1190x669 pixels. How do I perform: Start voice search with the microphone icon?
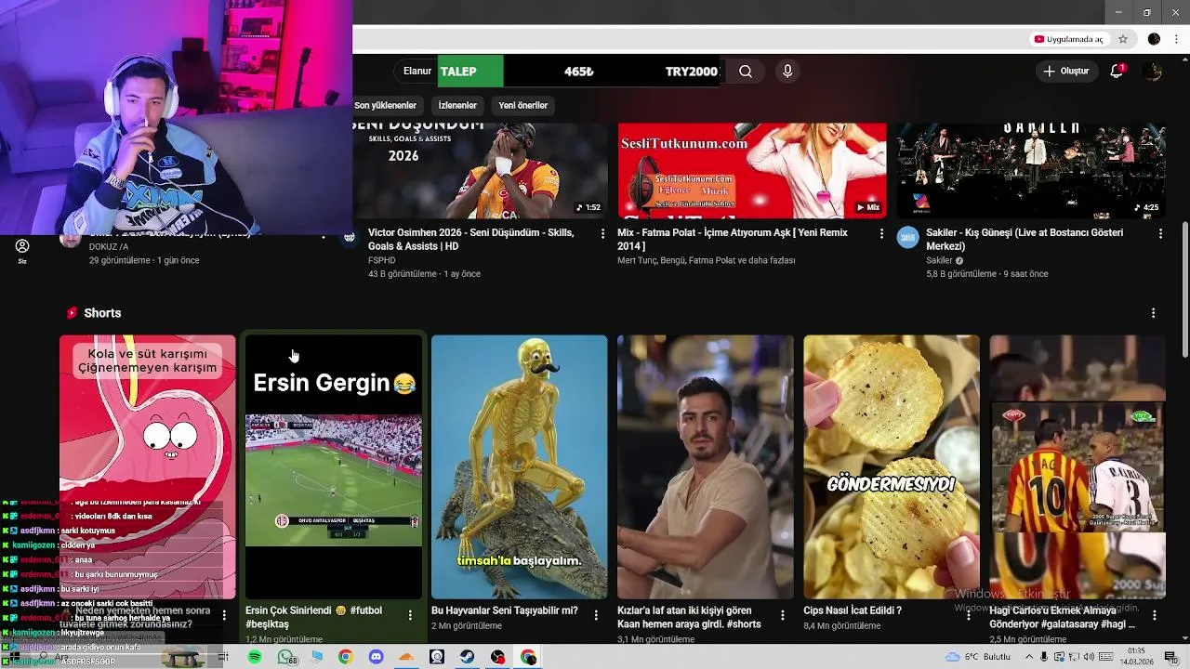coord(787,72)
